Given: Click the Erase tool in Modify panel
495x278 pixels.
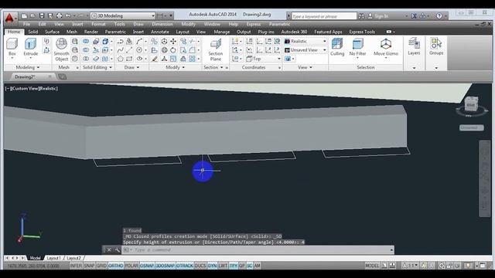Looking at the screenshot, I should click(x=155, y=59).
